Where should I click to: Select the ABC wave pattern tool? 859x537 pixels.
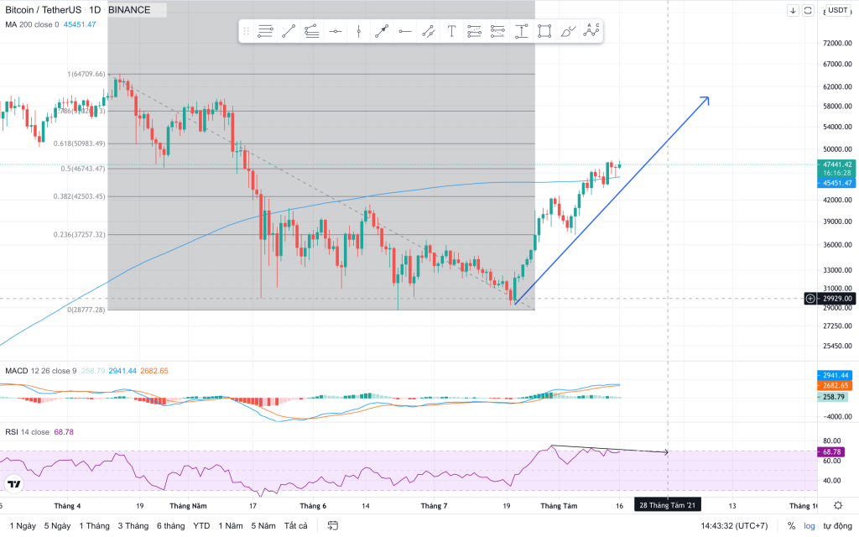click(x=591, y=32)
